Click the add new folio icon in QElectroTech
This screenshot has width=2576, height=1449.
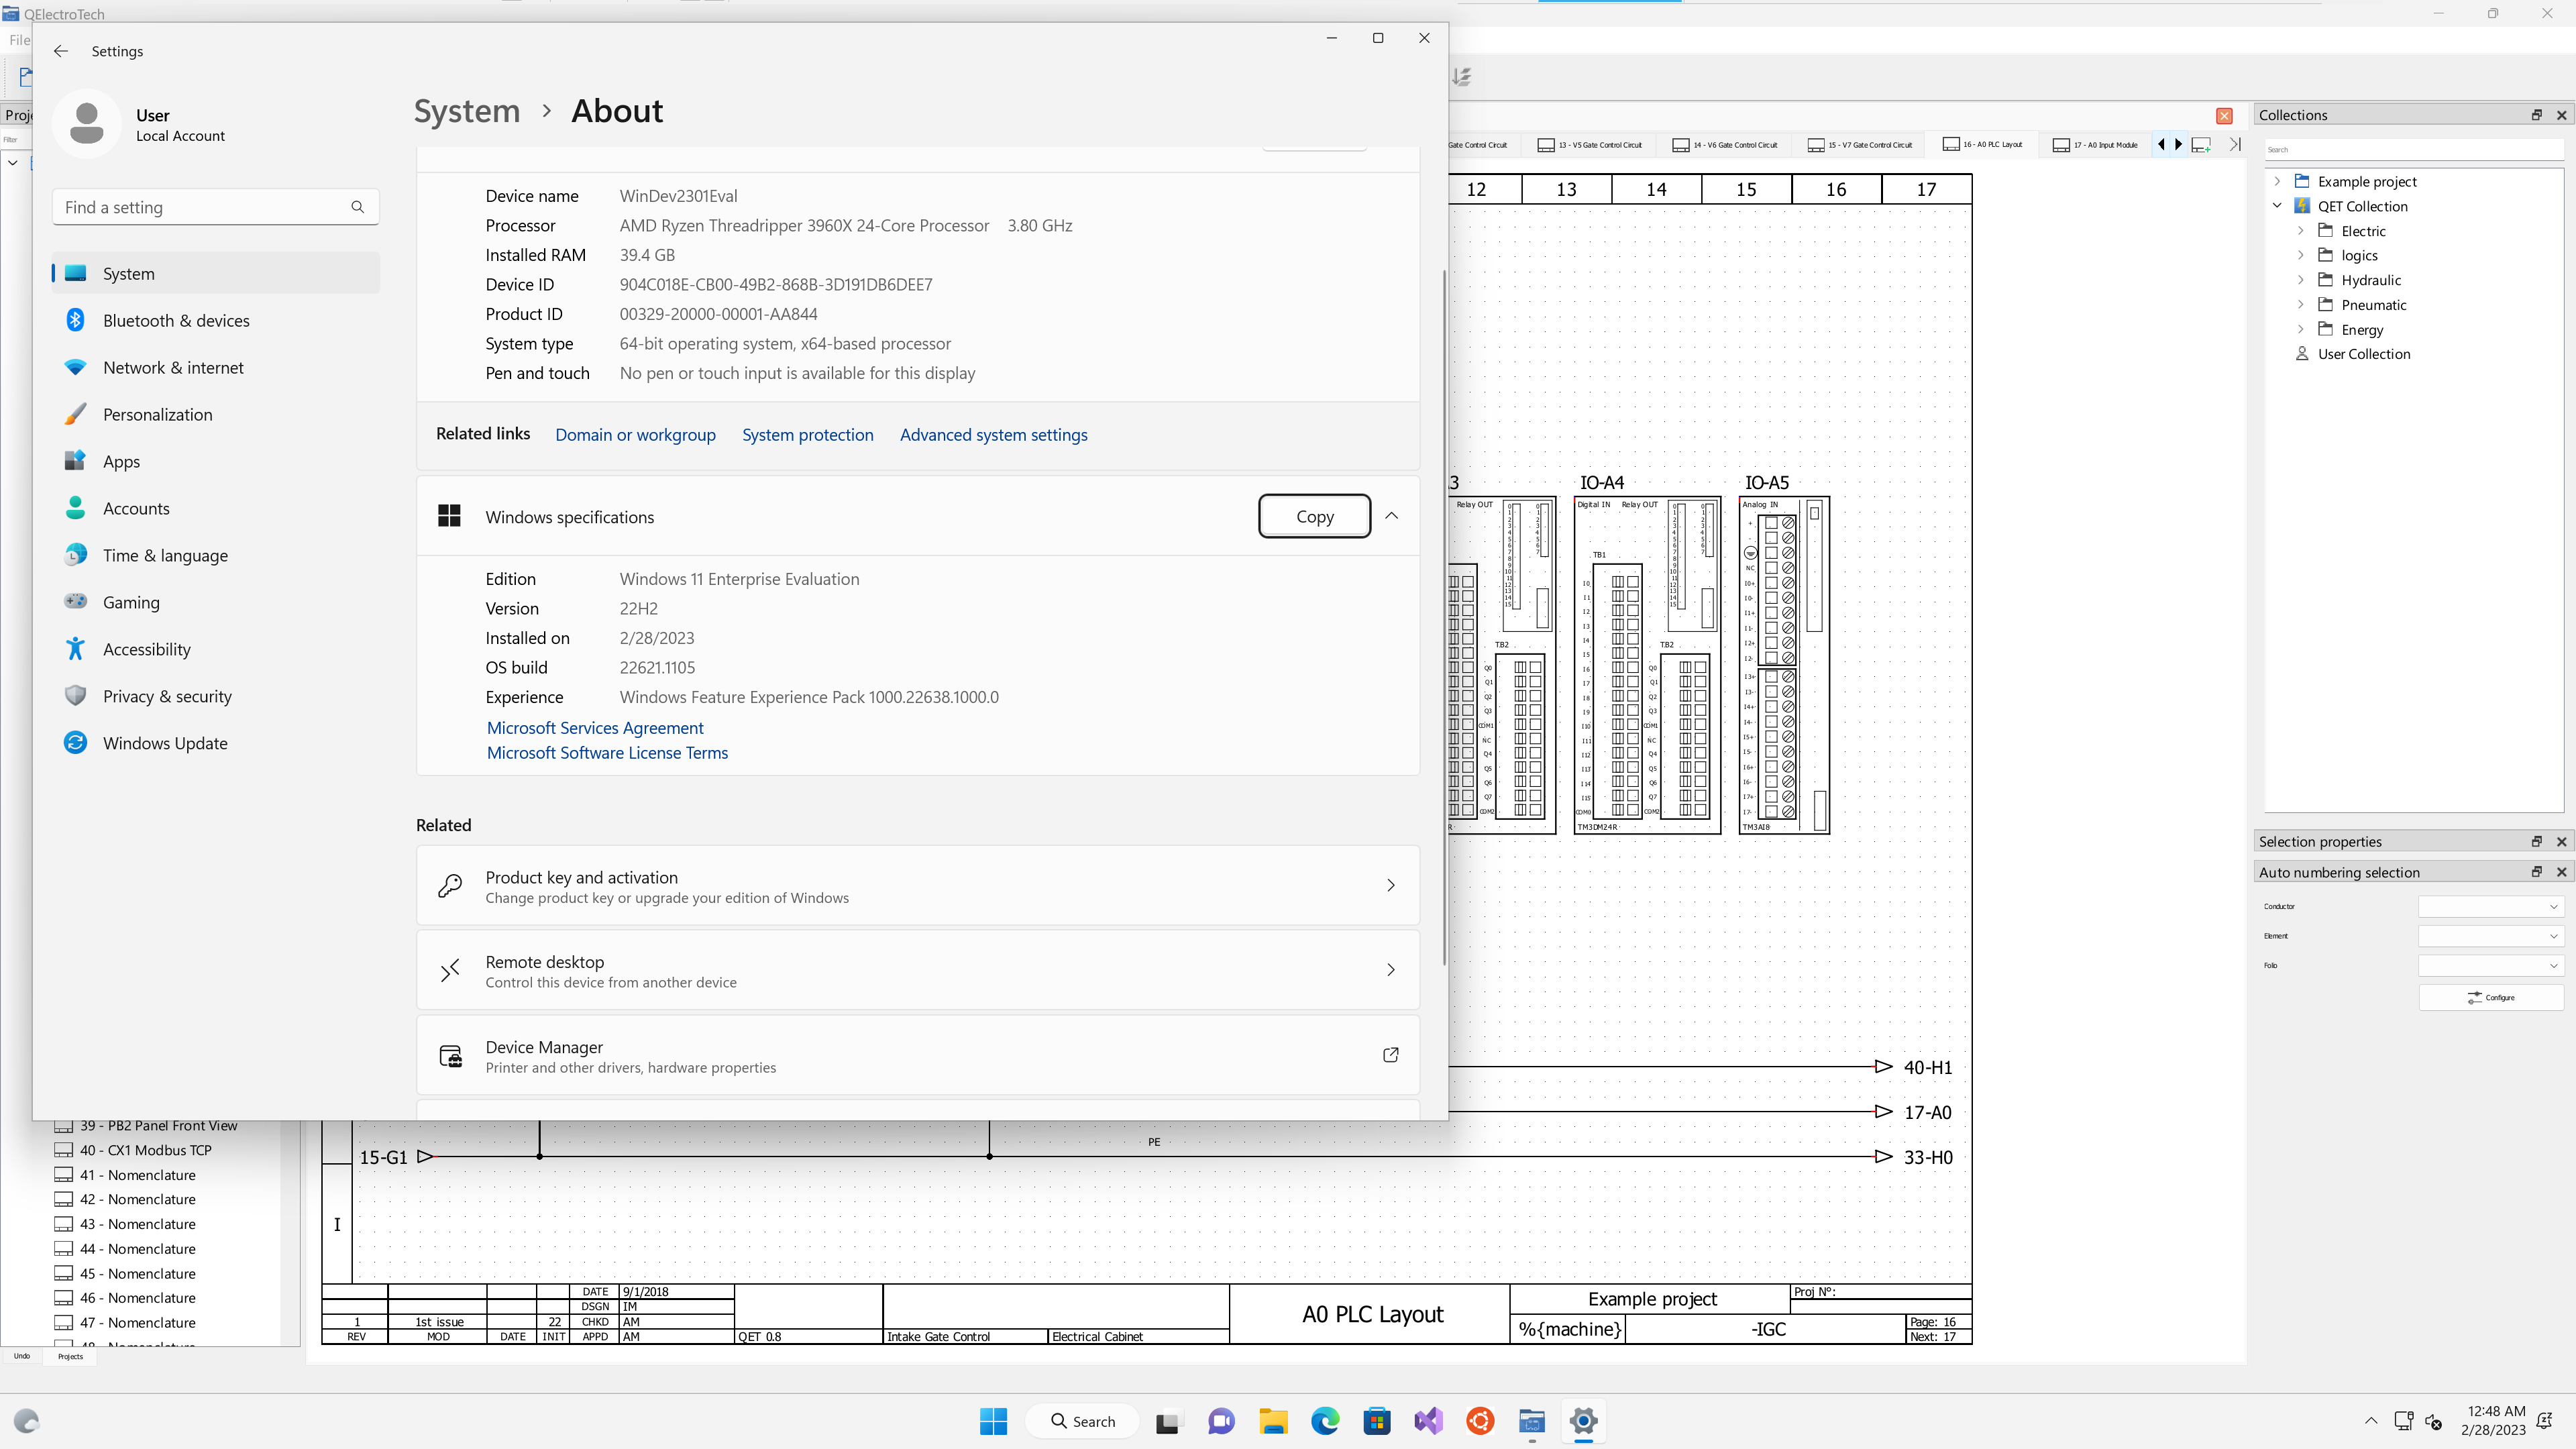click(2200, 145)
